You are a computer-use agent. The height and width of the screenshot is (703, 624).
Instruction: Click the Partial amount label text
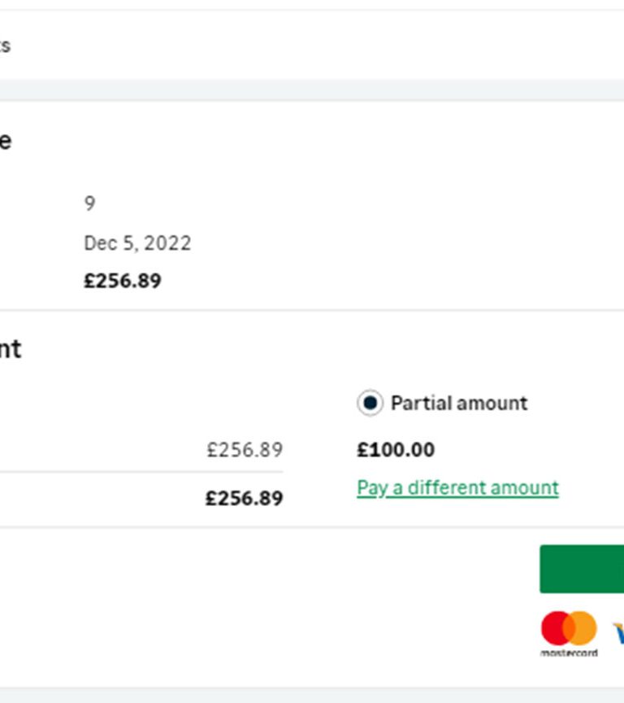coord(459,403)
